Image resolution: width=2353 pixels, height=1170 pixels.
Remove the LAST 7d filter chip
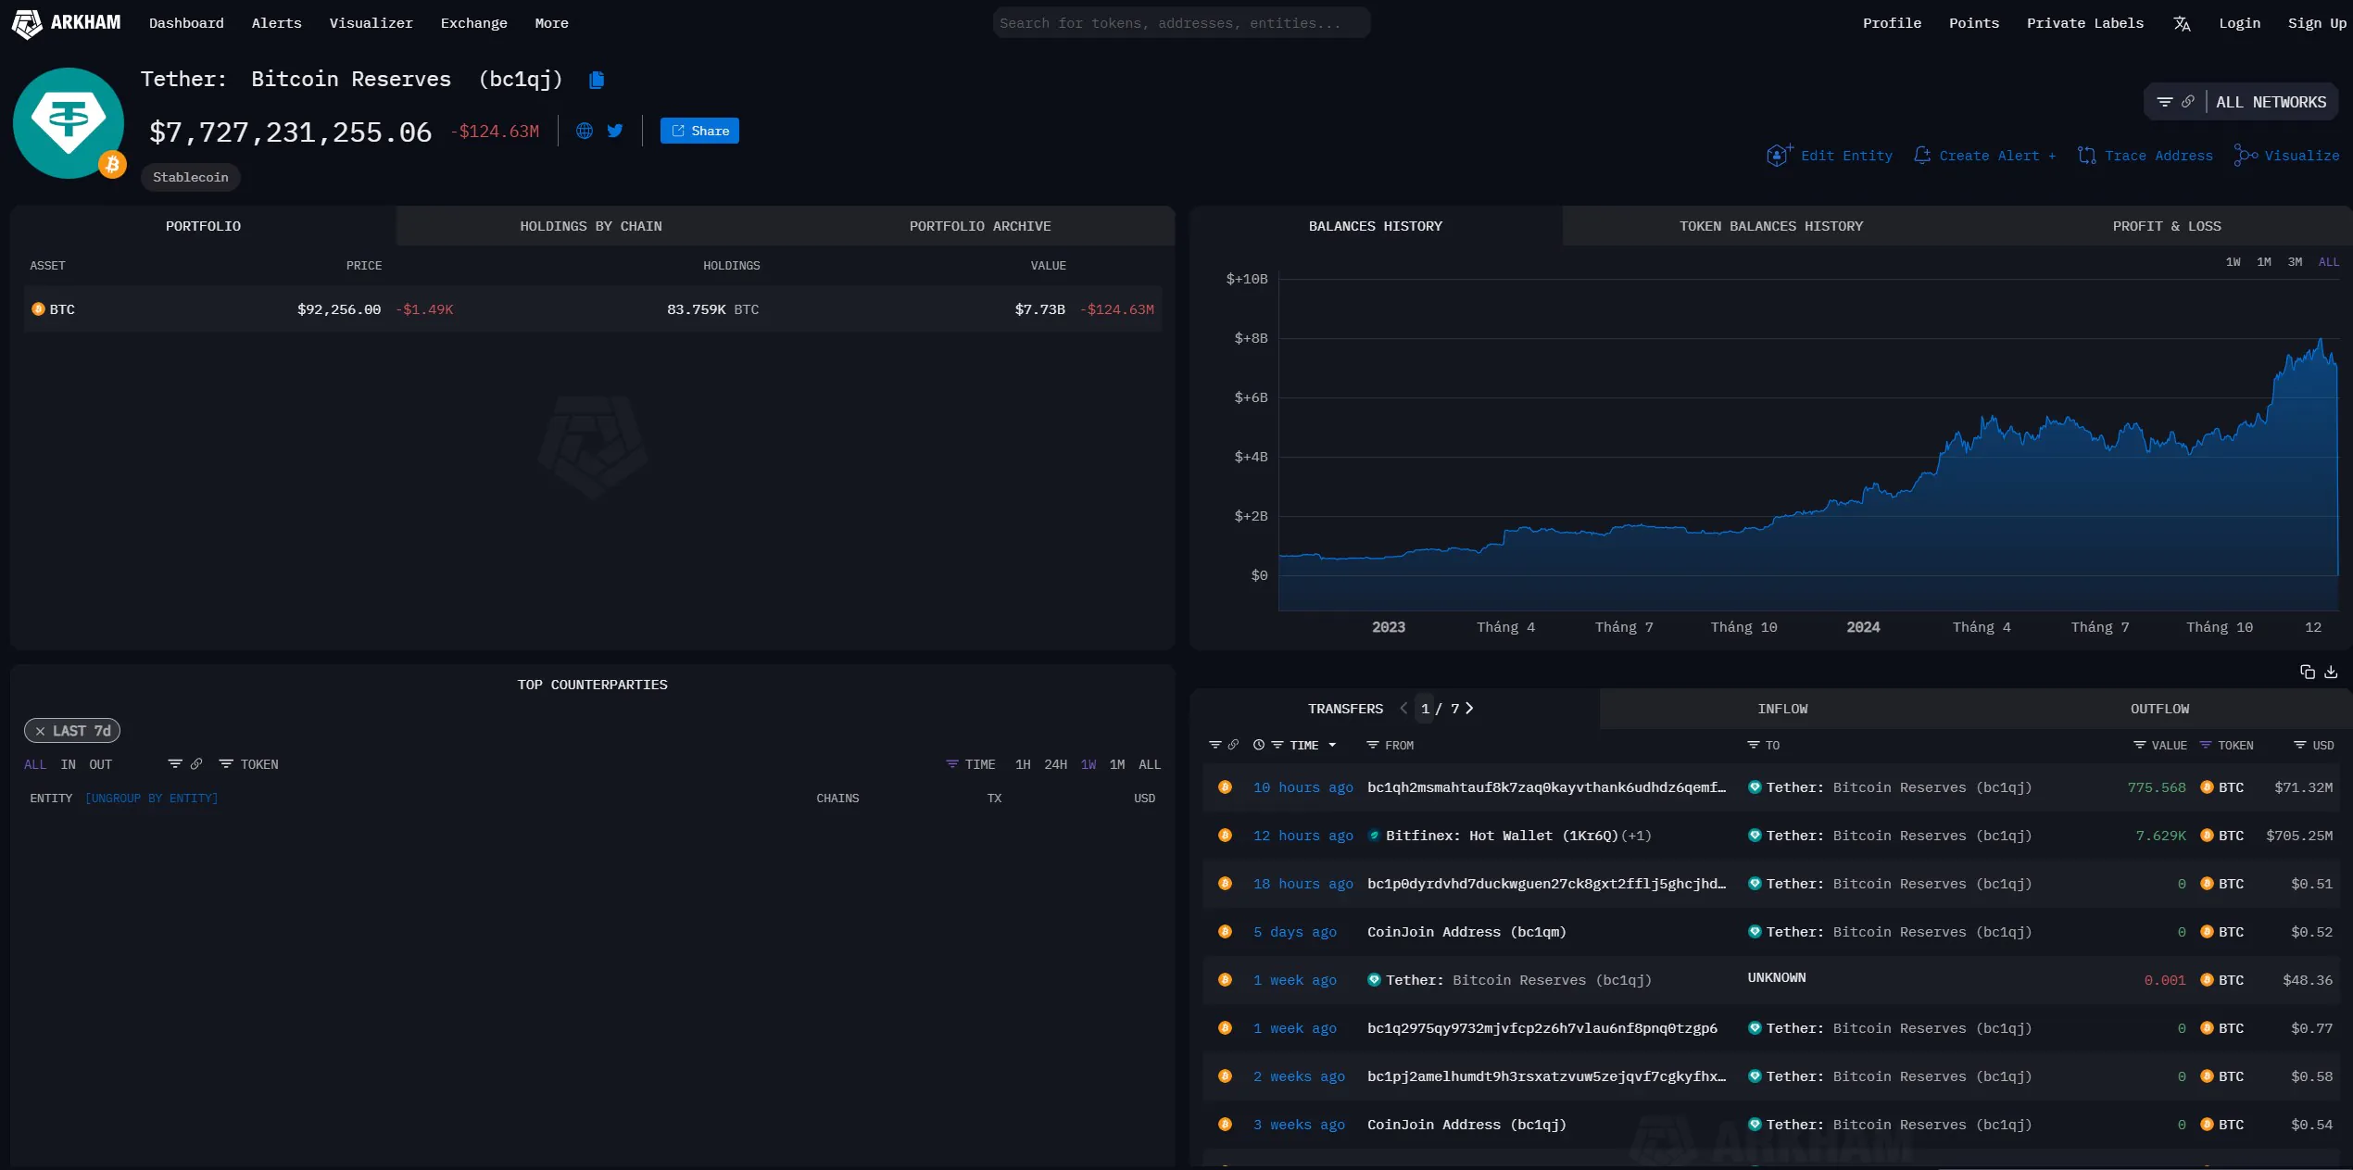40,731
